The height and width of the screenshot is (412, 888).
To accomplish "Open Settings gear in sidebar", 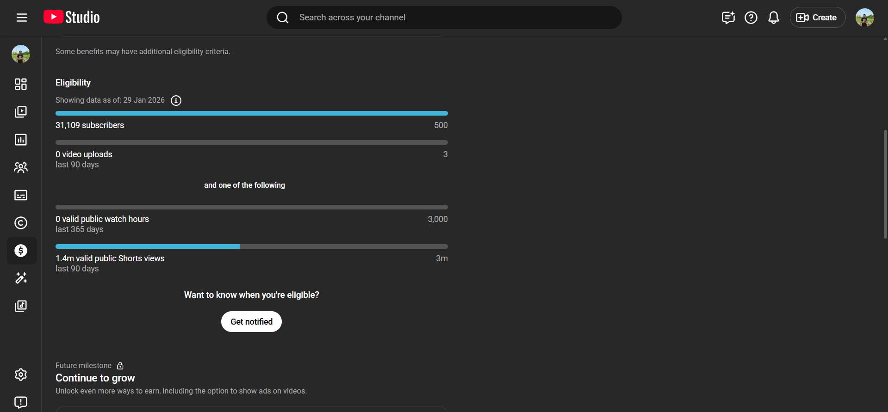I will coord(21,375).
